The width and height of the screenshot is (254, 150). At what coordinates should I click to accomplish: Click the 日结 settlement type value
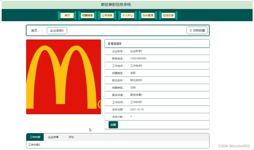click(x=133, y=87)
